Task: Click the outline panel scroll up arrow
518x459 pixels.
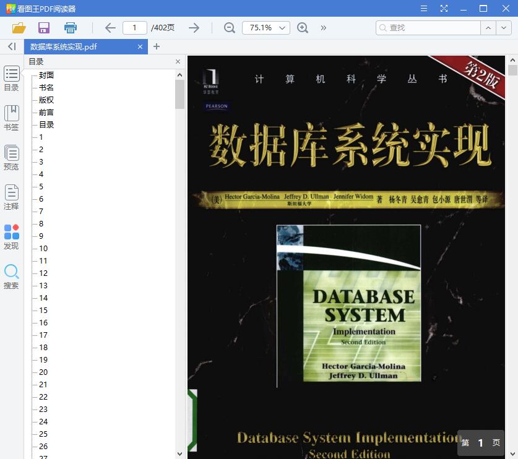Action: coord(179,75)
